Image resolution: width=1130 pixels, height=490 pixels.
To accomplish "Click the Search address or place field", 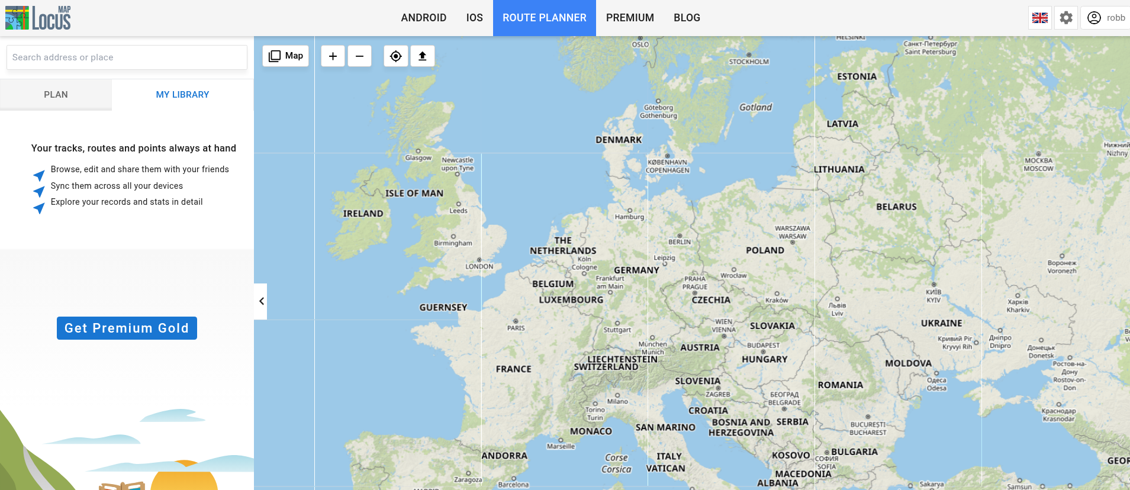I will click(127, 57).
